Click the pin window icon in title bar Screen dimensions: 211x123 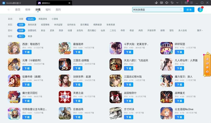pyautogui.click(x=156, y=3)
